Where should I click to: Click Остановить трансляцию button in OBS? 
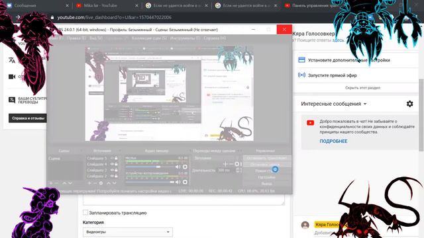click(266, 158)
